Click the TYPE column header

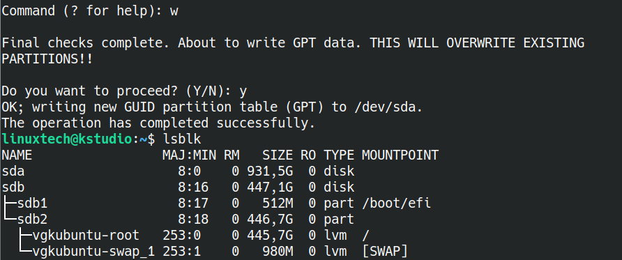tap(339, 155)
